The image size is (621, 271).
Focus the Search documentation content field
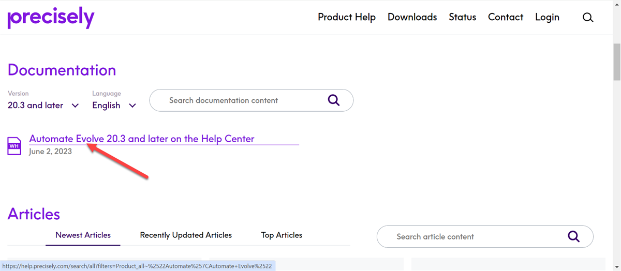pyautogui.click(x=252, y=100)
